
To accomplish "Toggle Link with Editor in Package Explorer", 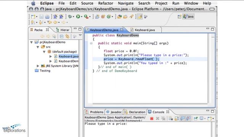I will [x=67, y=37].
